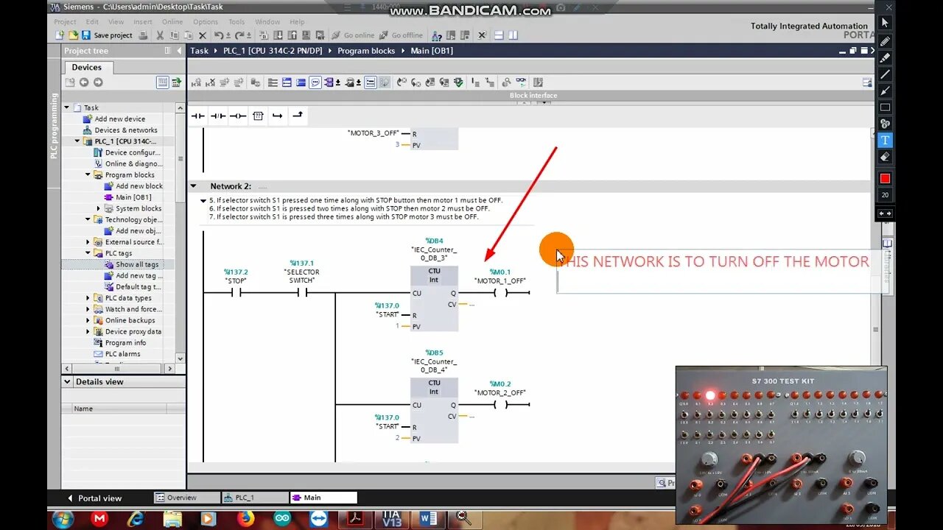
Task: Collapse Network 2 with its triangle
Action: coord(194,186)
